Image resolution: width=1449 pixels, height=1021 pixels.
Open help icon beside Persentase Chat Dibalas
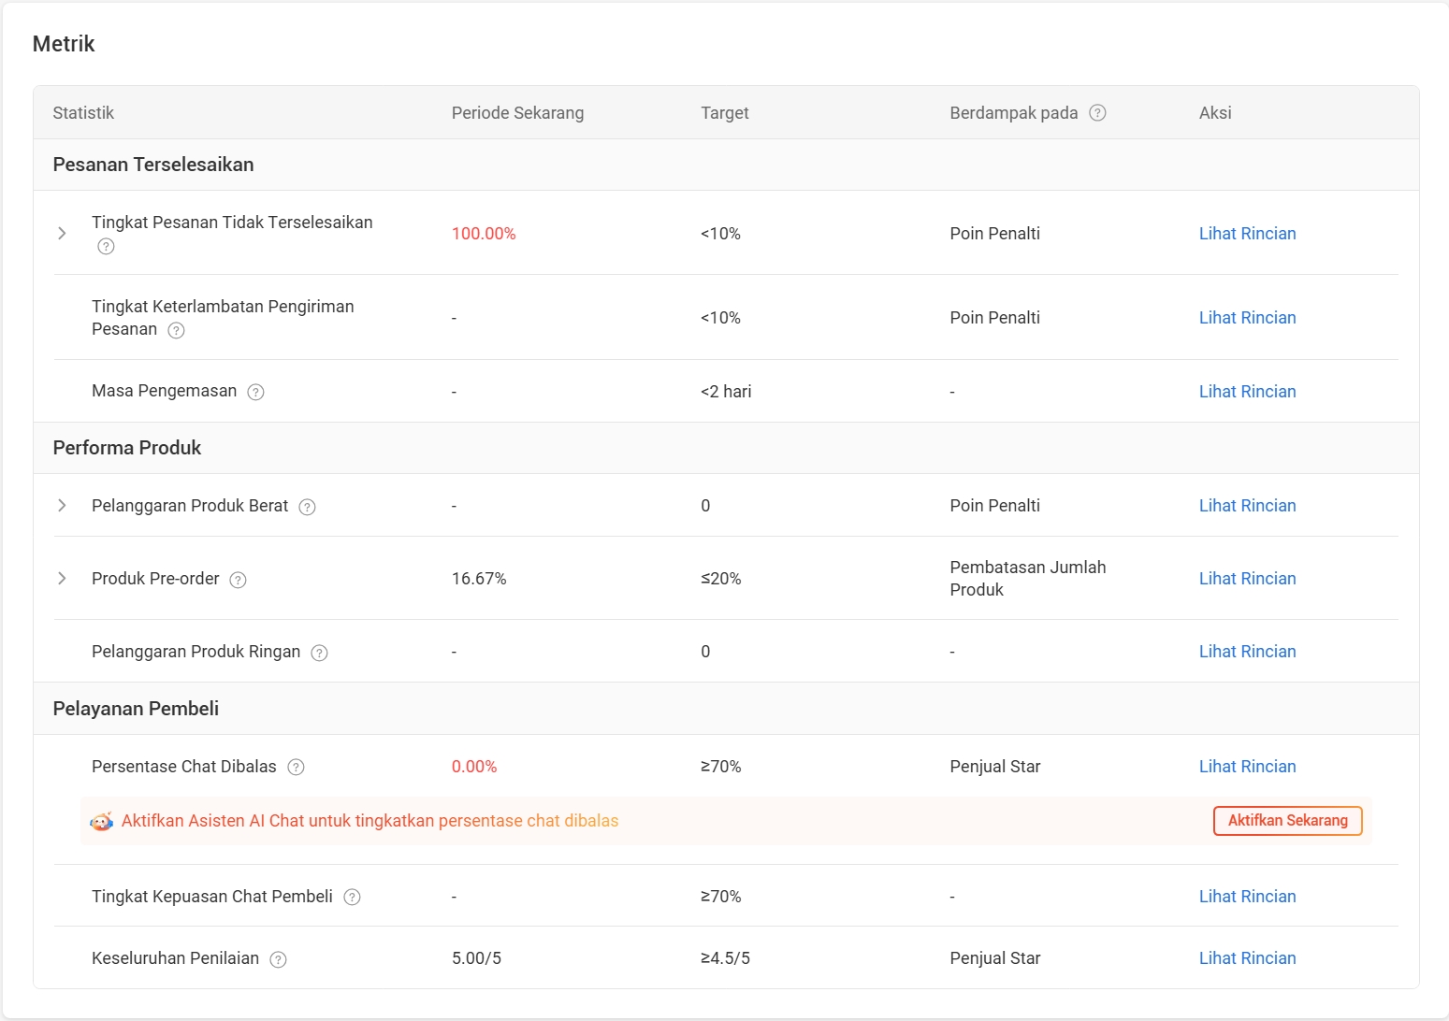pos(297,768)
